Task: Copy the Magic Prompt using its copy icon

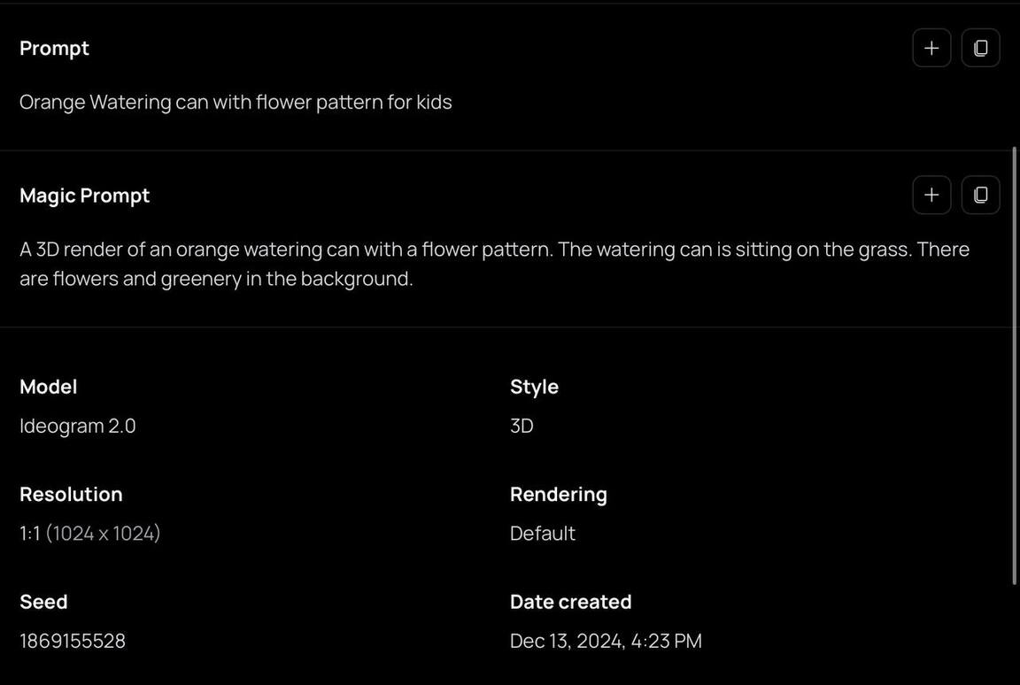Action: tap(980, 195)
